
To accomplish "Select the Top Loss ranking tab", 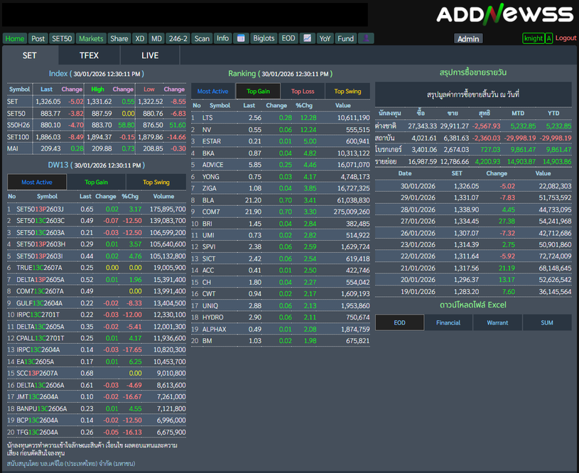I will coord(303,92).
